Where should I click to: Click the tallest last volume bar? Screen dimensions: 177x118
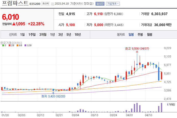coord(161,108)
